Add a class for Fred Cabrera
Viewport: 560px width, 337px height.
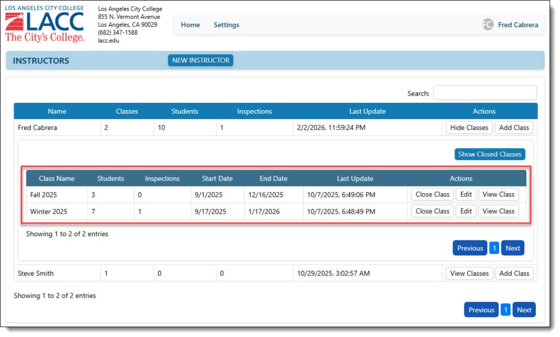[x=514, y=128]
